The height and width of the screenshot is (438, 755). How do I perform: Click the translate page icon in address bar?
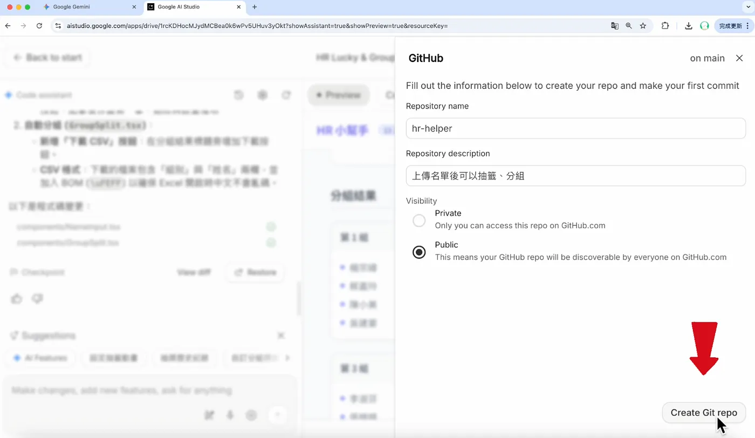[x=614, y=26]
